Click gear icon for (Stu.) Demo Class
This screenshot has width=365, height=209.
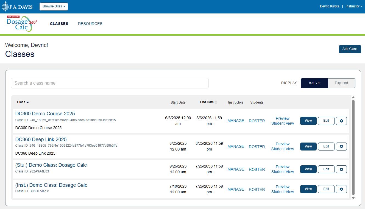click(x=341, y=169)
